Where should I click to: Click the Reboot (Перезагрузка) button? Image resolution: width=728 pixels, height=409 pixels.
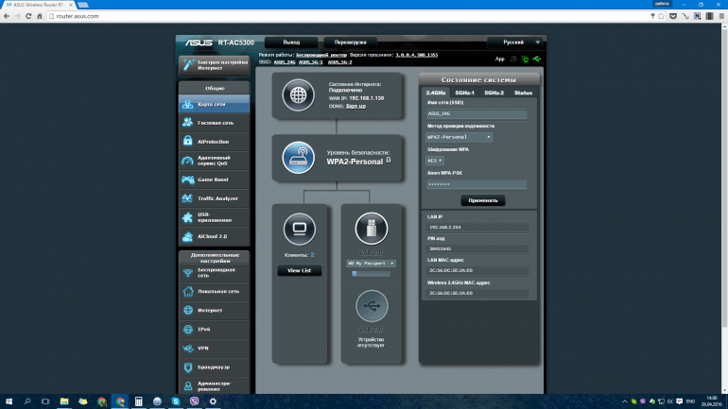[350, 43]
